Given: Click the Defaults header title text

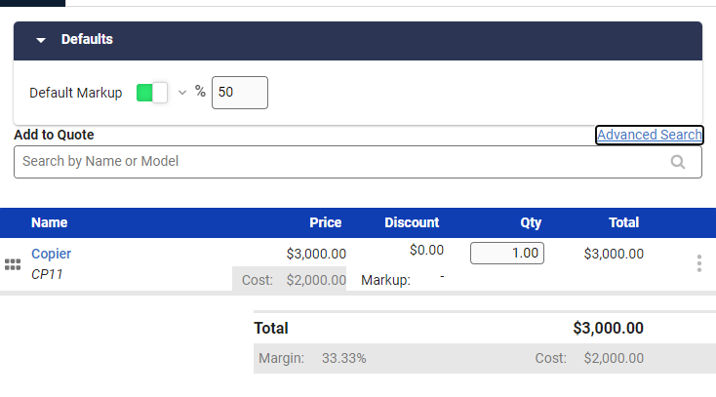Looking at the screenshot, I should point(87,40).
